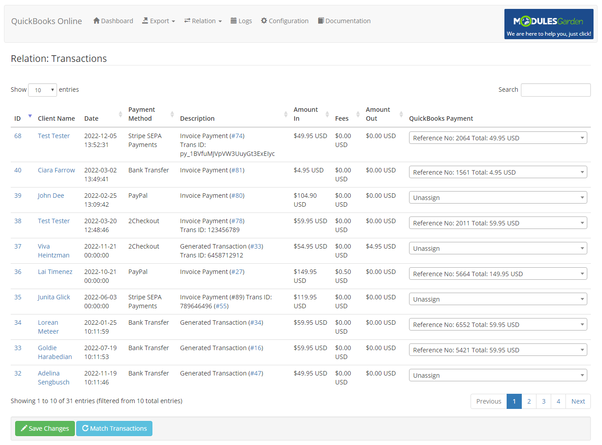602x445 pixels.
Task: Open QuickBooks Payment dropdown for Adelina Sengbusch
Action: [x=498, y=376]
